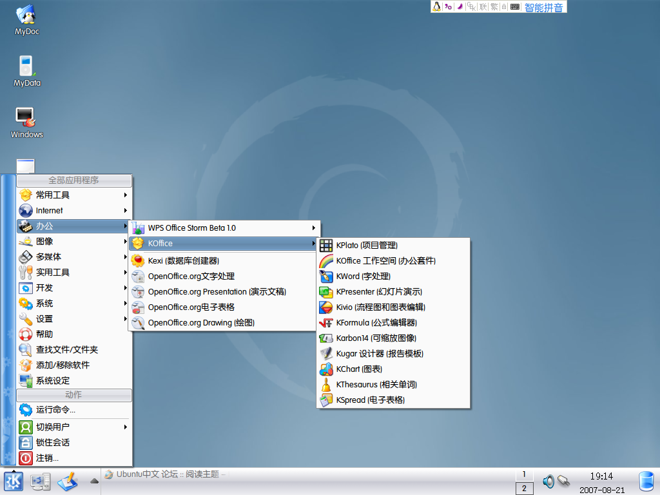
Task: Click the trash bin panel icon
Action: (646, 482)
